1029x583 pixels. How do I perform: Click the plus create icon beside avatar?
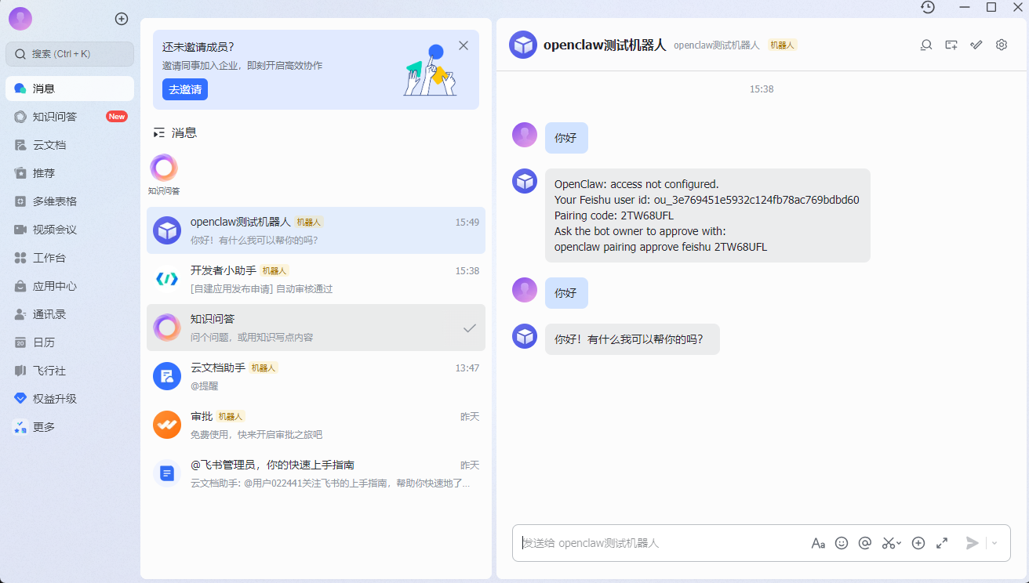[x=121, y=18]
